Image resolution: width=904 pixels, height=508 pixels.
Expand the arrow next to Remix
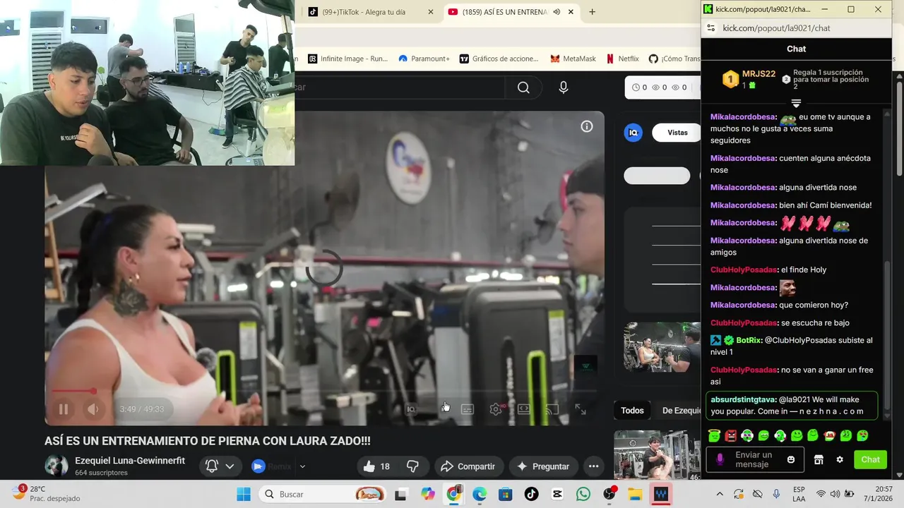pyautogui.click(x=303, y=466)
